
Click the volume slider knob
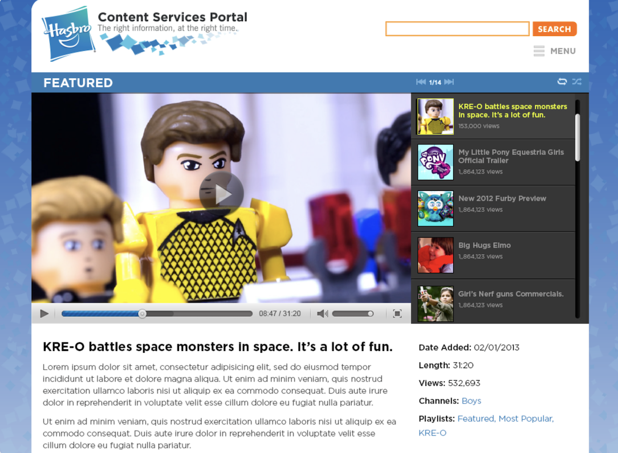coord(371,313)
